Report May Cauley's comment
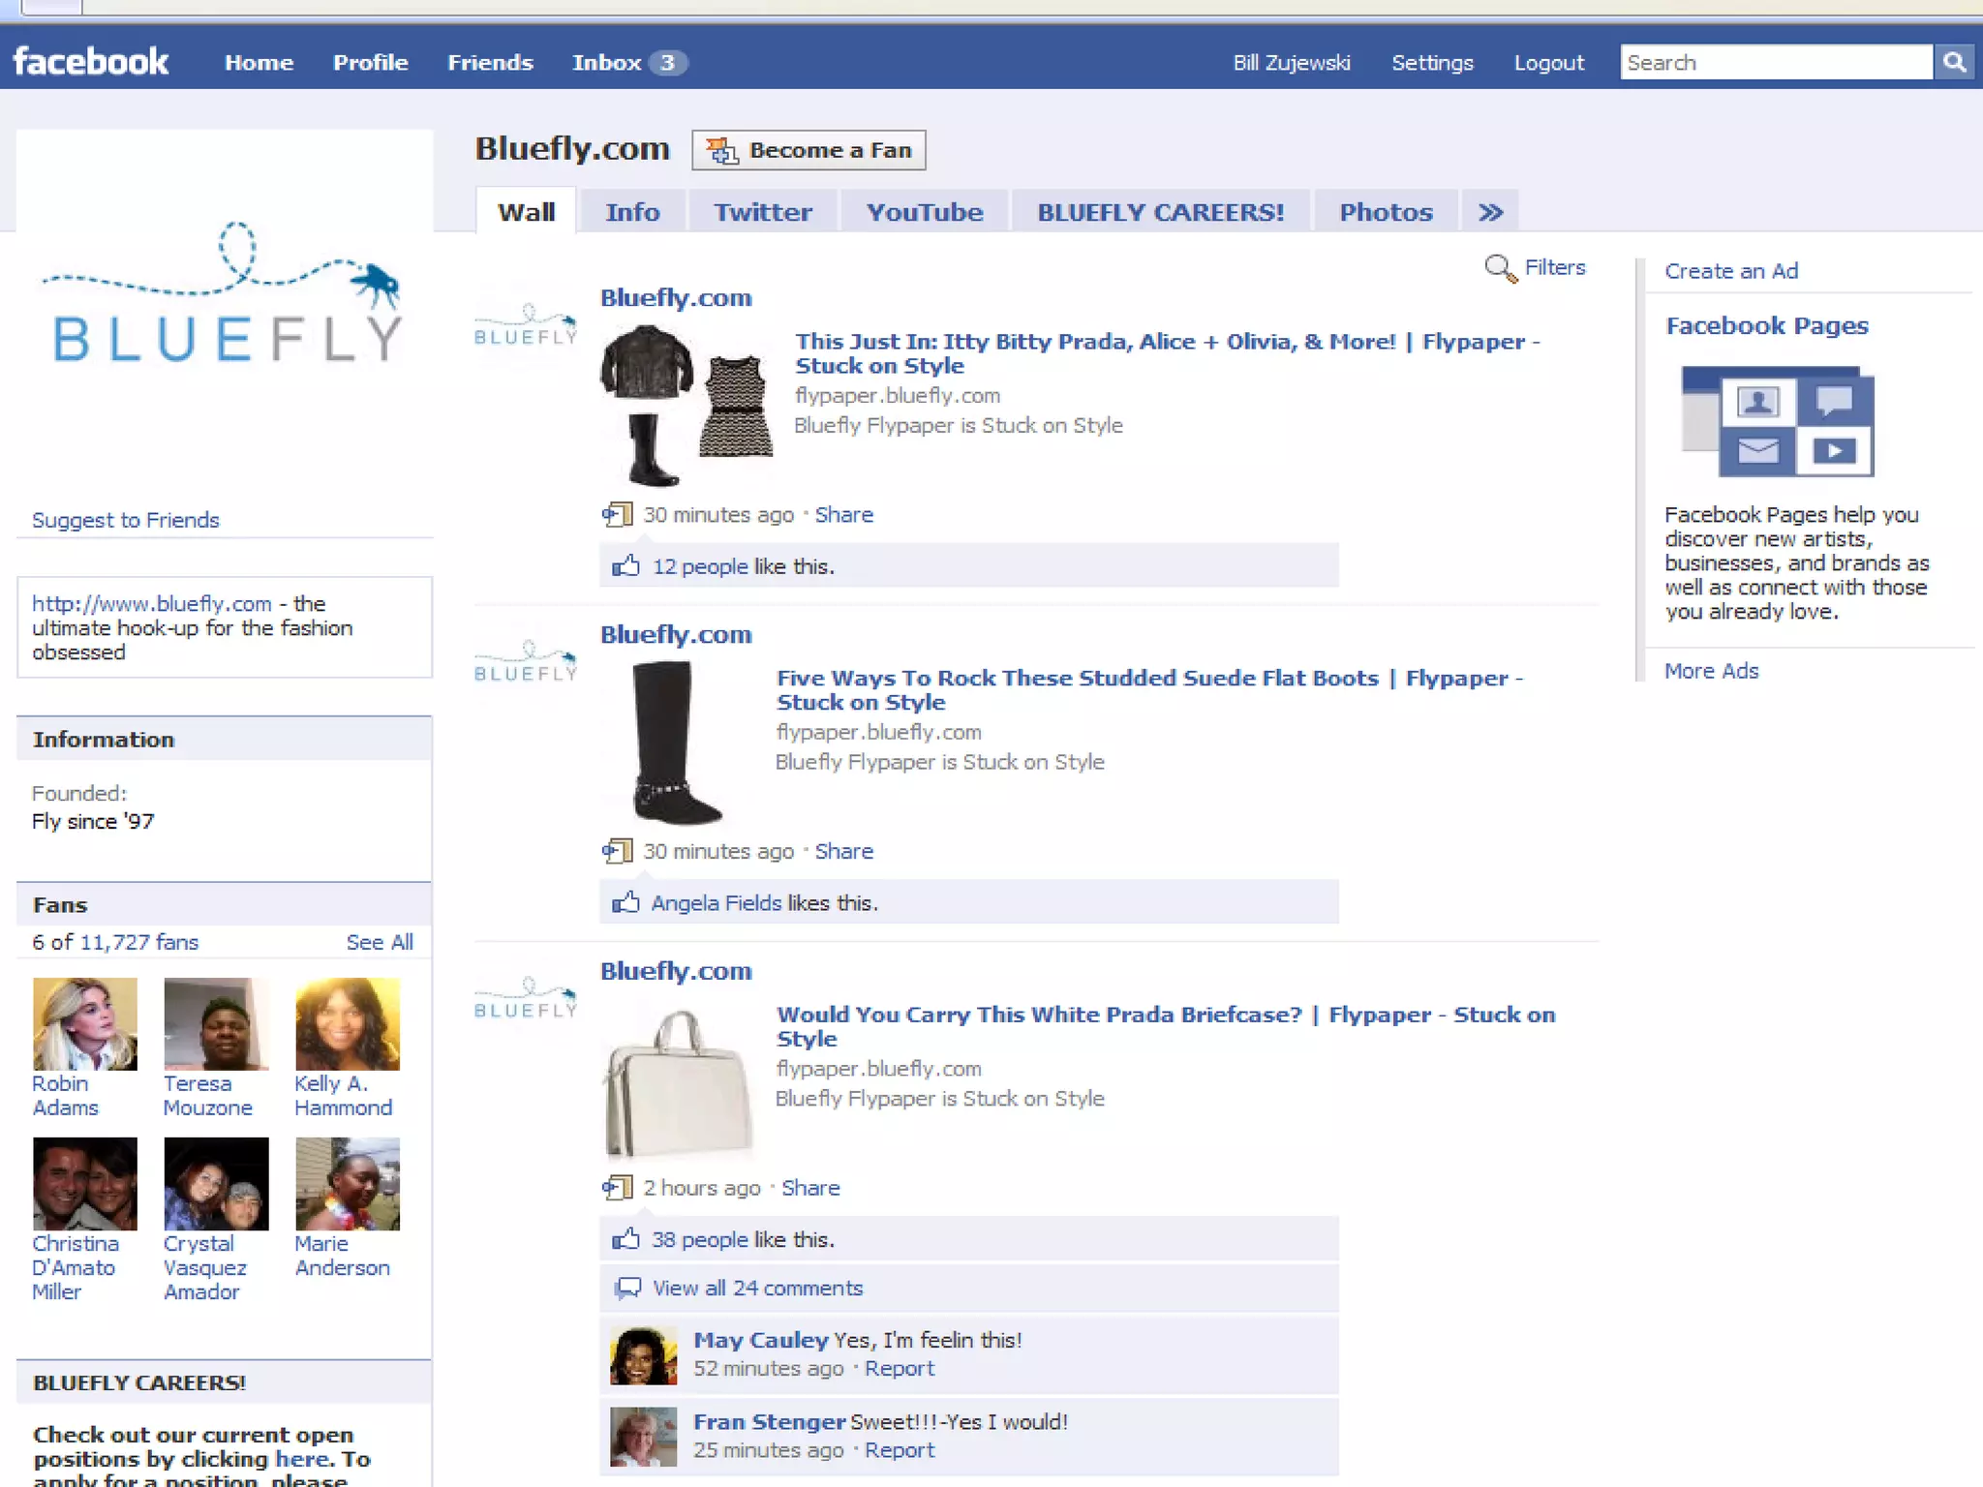The width and height of the screenshot is (1983, 1487). 899,1368
